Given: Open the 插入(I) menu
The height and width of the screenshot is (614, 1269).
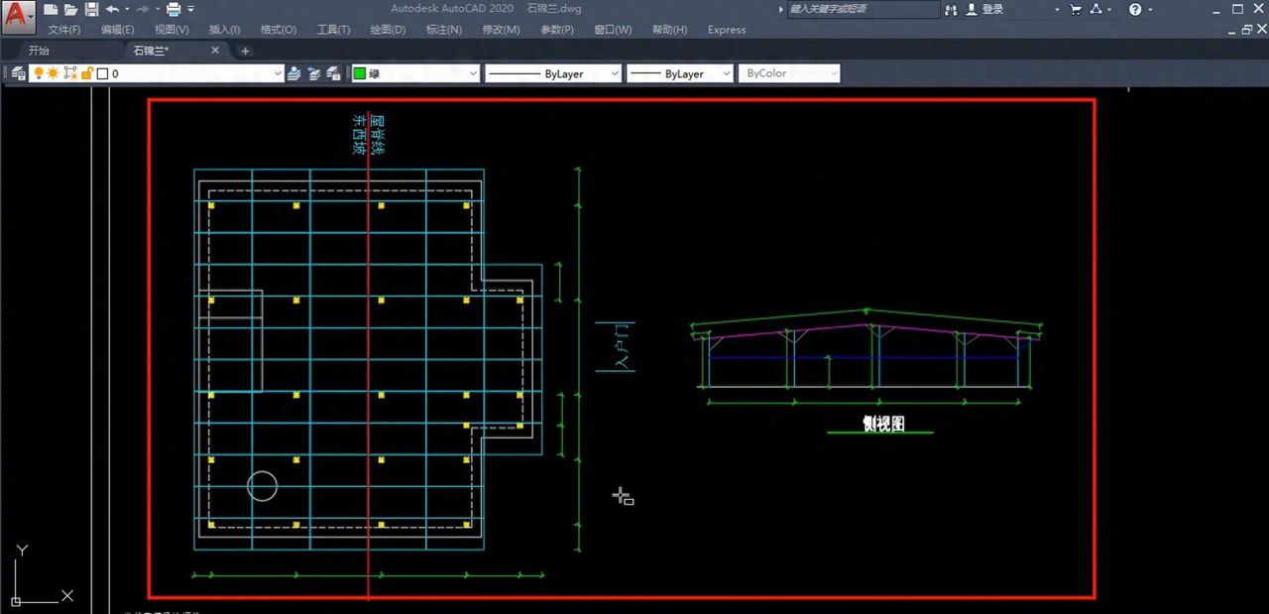Looking at the screenshot, I should [x=224, y=30].
